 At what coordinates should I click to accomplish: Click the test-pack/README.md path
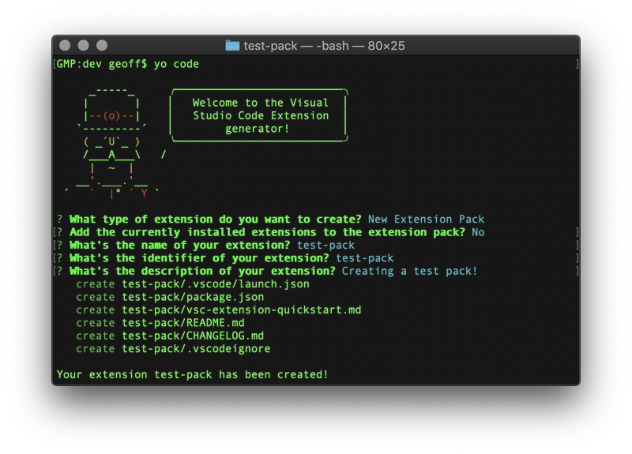pyautogui.click(x=183, y=323)
